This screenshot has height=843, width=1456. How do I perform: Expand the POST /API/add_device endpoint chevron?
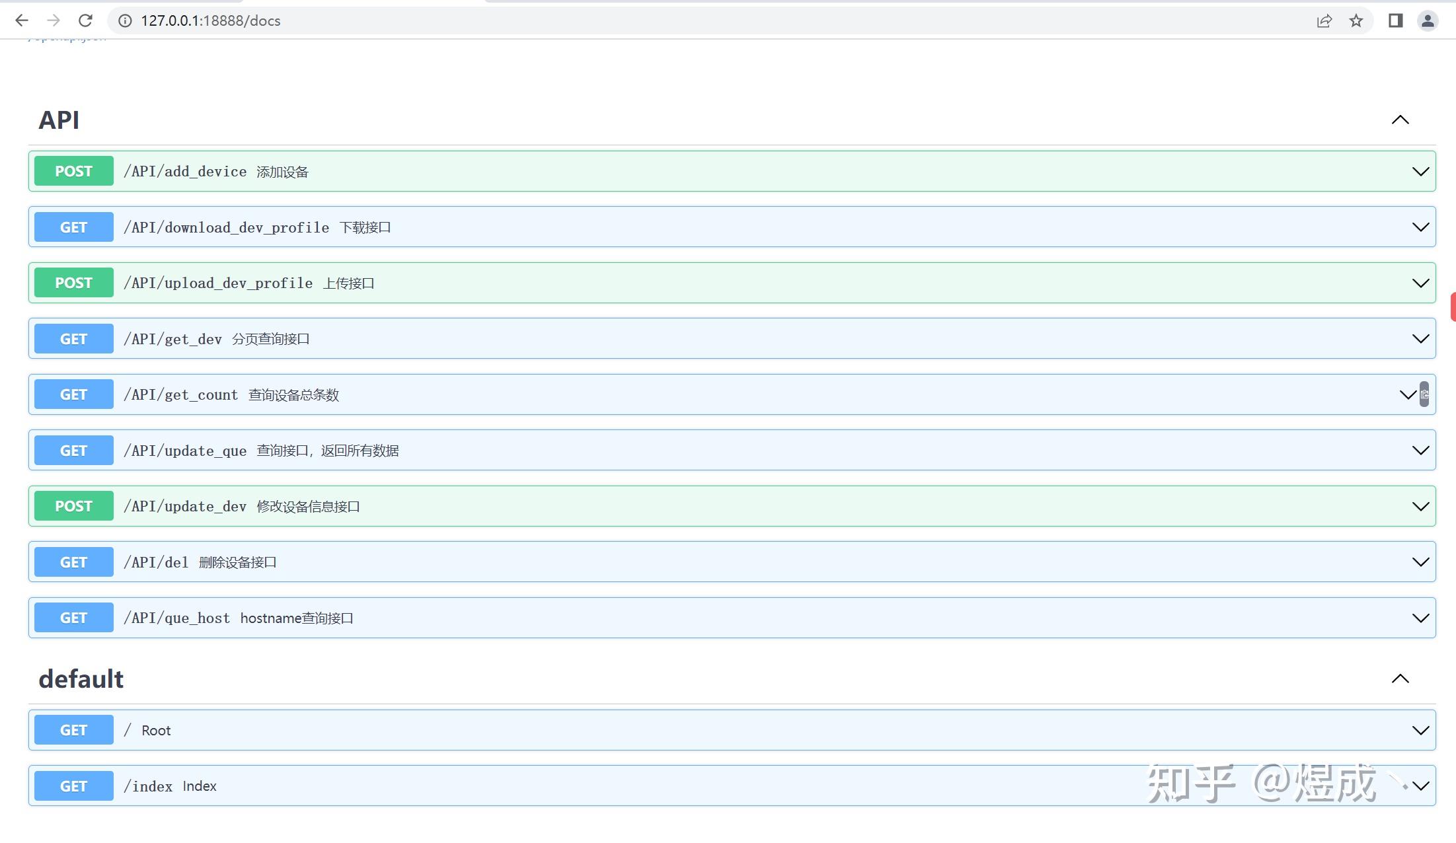(x=1420, y=172)
